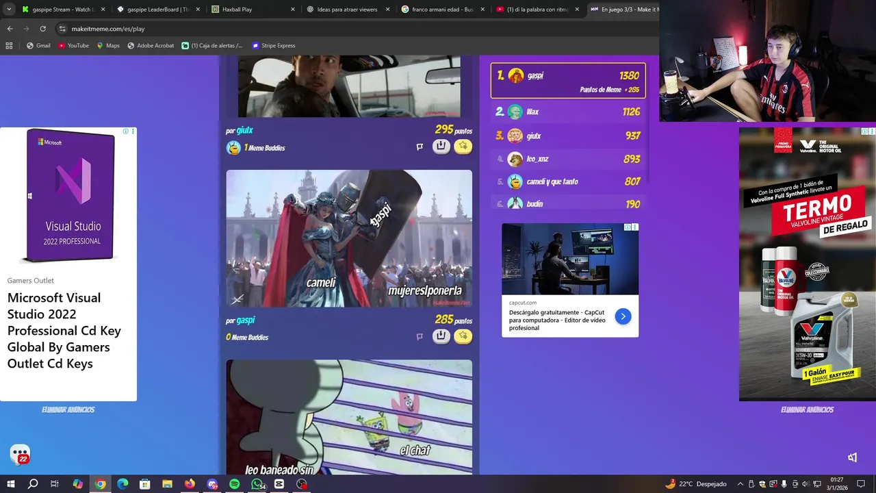The height and width of the screenshot is (493, 876).
Task: Switch to the di la palabra con ritmo tab
Action: click(x=538, y=10)
